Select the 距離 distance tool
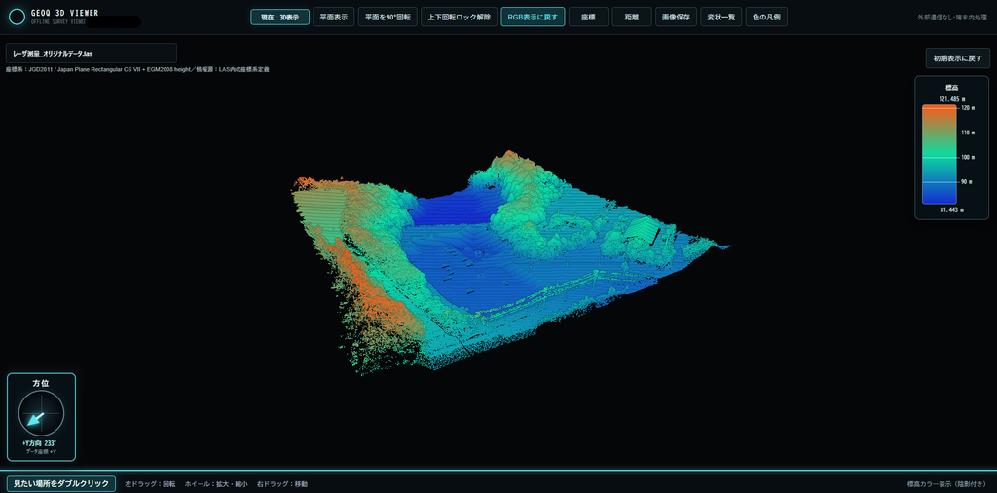This screenshot has width=997, height=493. 631,17
